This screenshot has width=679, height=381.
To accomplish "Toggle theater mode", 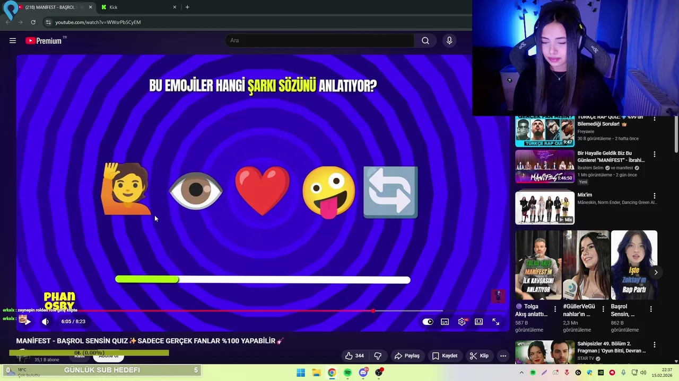I will click(x=479, y=322).
